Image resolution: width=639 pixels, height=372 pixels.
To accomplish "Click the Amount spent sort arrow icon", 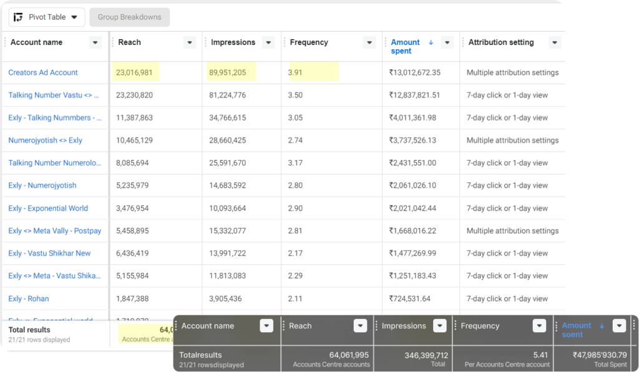I will (x=431, y=42).
